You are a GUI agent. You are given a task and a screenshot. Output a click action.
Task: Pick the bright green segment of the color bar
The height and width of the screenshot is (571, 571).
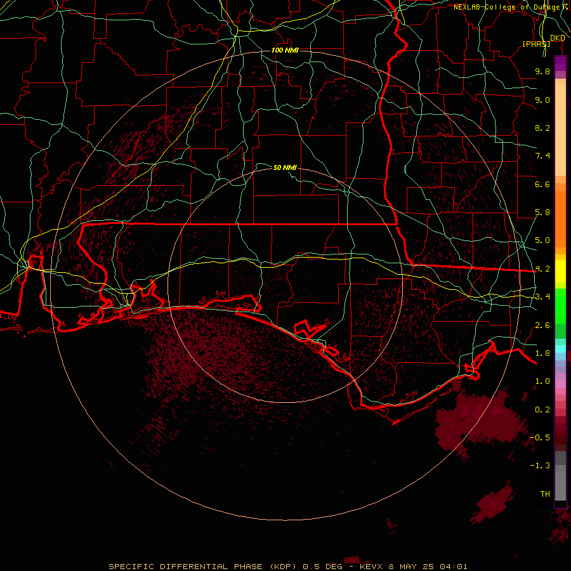pyautogui.click(x=560, y=306)
